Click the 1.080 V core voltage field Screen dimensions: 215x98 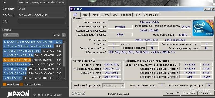(183, 35)
